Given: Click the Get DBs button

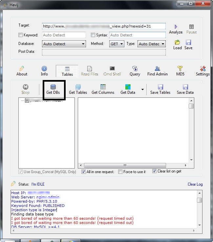Looking at the screenshot, I should tap(53, 90).
